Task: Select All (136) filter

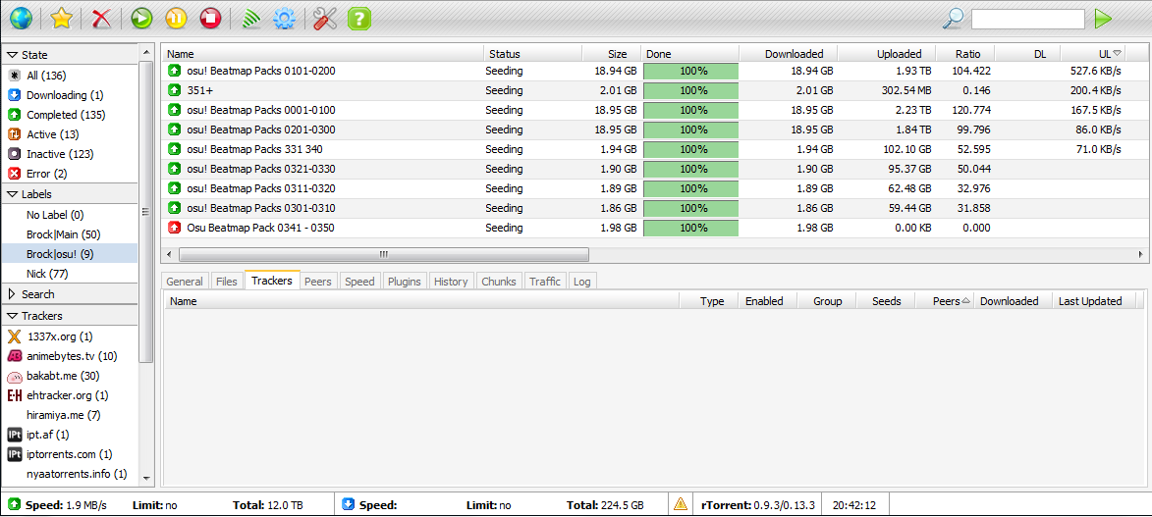Action: pos(69,76)
